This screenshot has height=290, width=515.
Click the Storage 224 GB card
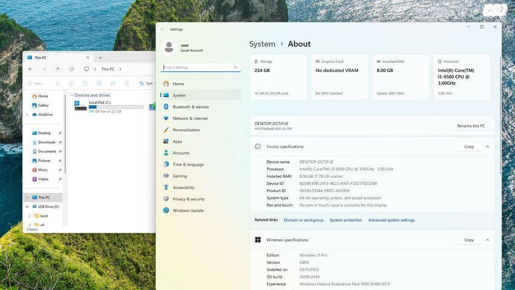(x=278, y=77)
